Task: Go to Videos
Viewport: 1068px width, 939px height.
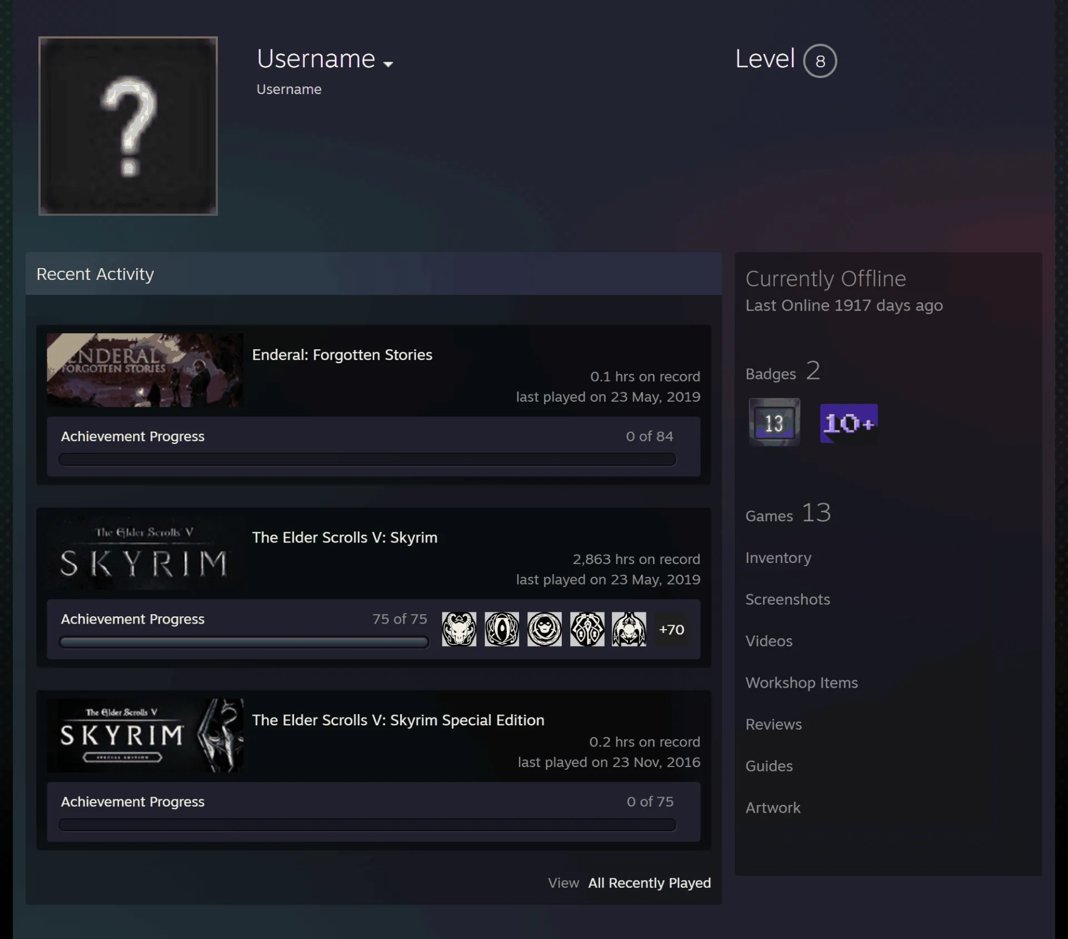Action: point(769,641)
